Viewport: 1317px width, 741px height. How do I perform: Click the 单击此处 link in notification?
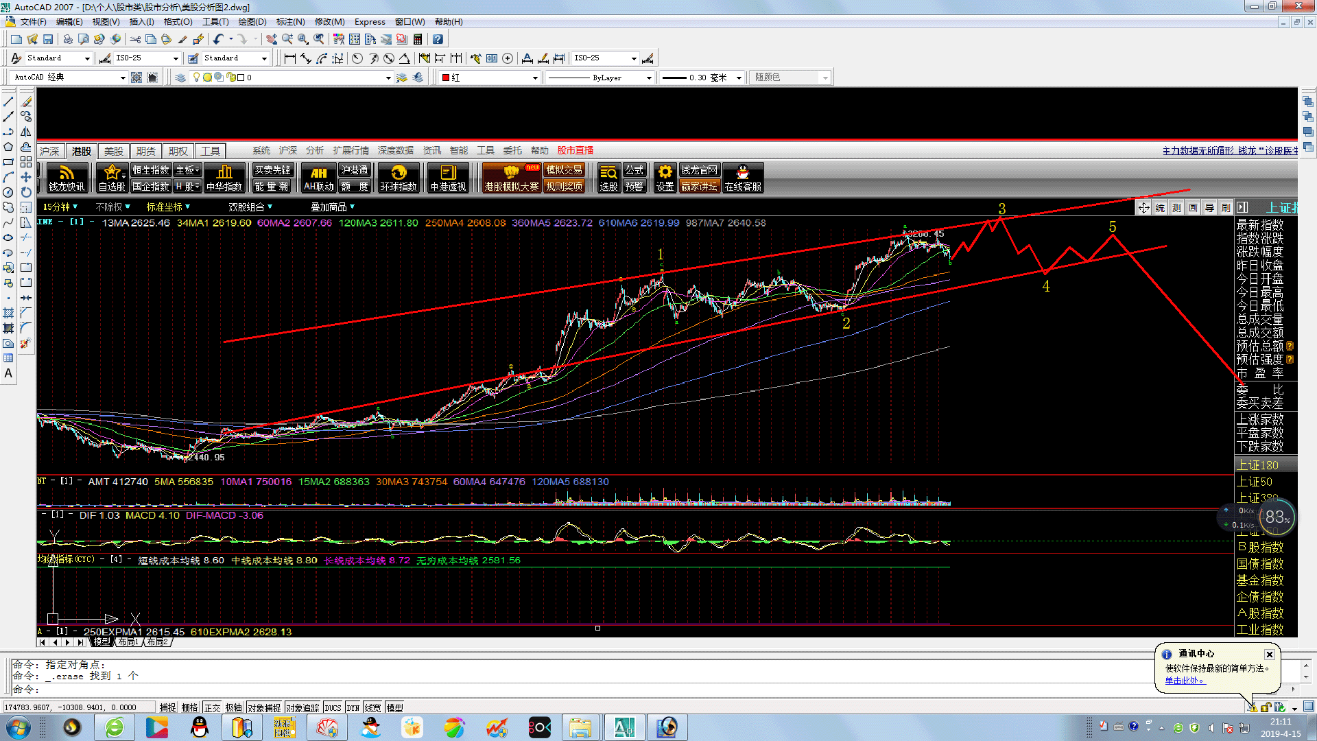coord(1184,681)
